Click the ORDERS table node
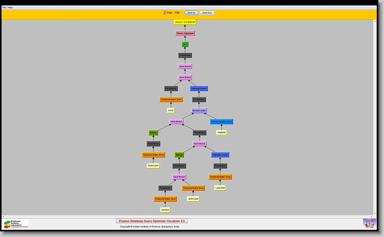The width and height of the screenshot is (384, 237). tap(221, 133)
